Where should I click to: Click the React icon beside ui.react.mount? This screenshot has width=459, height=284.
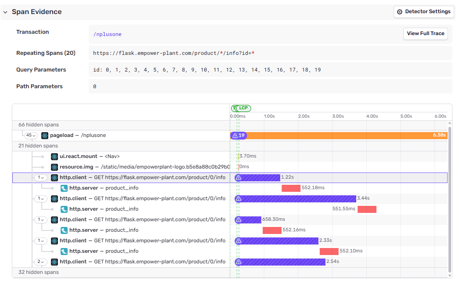point(54,156)
